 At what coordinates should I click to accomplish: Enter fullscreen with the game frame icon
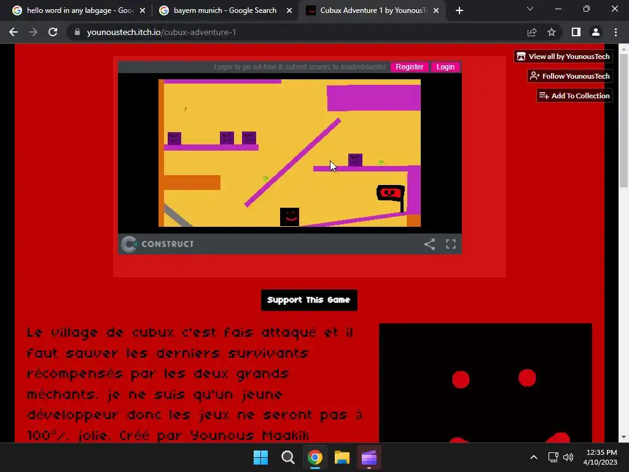pos(451,244)
